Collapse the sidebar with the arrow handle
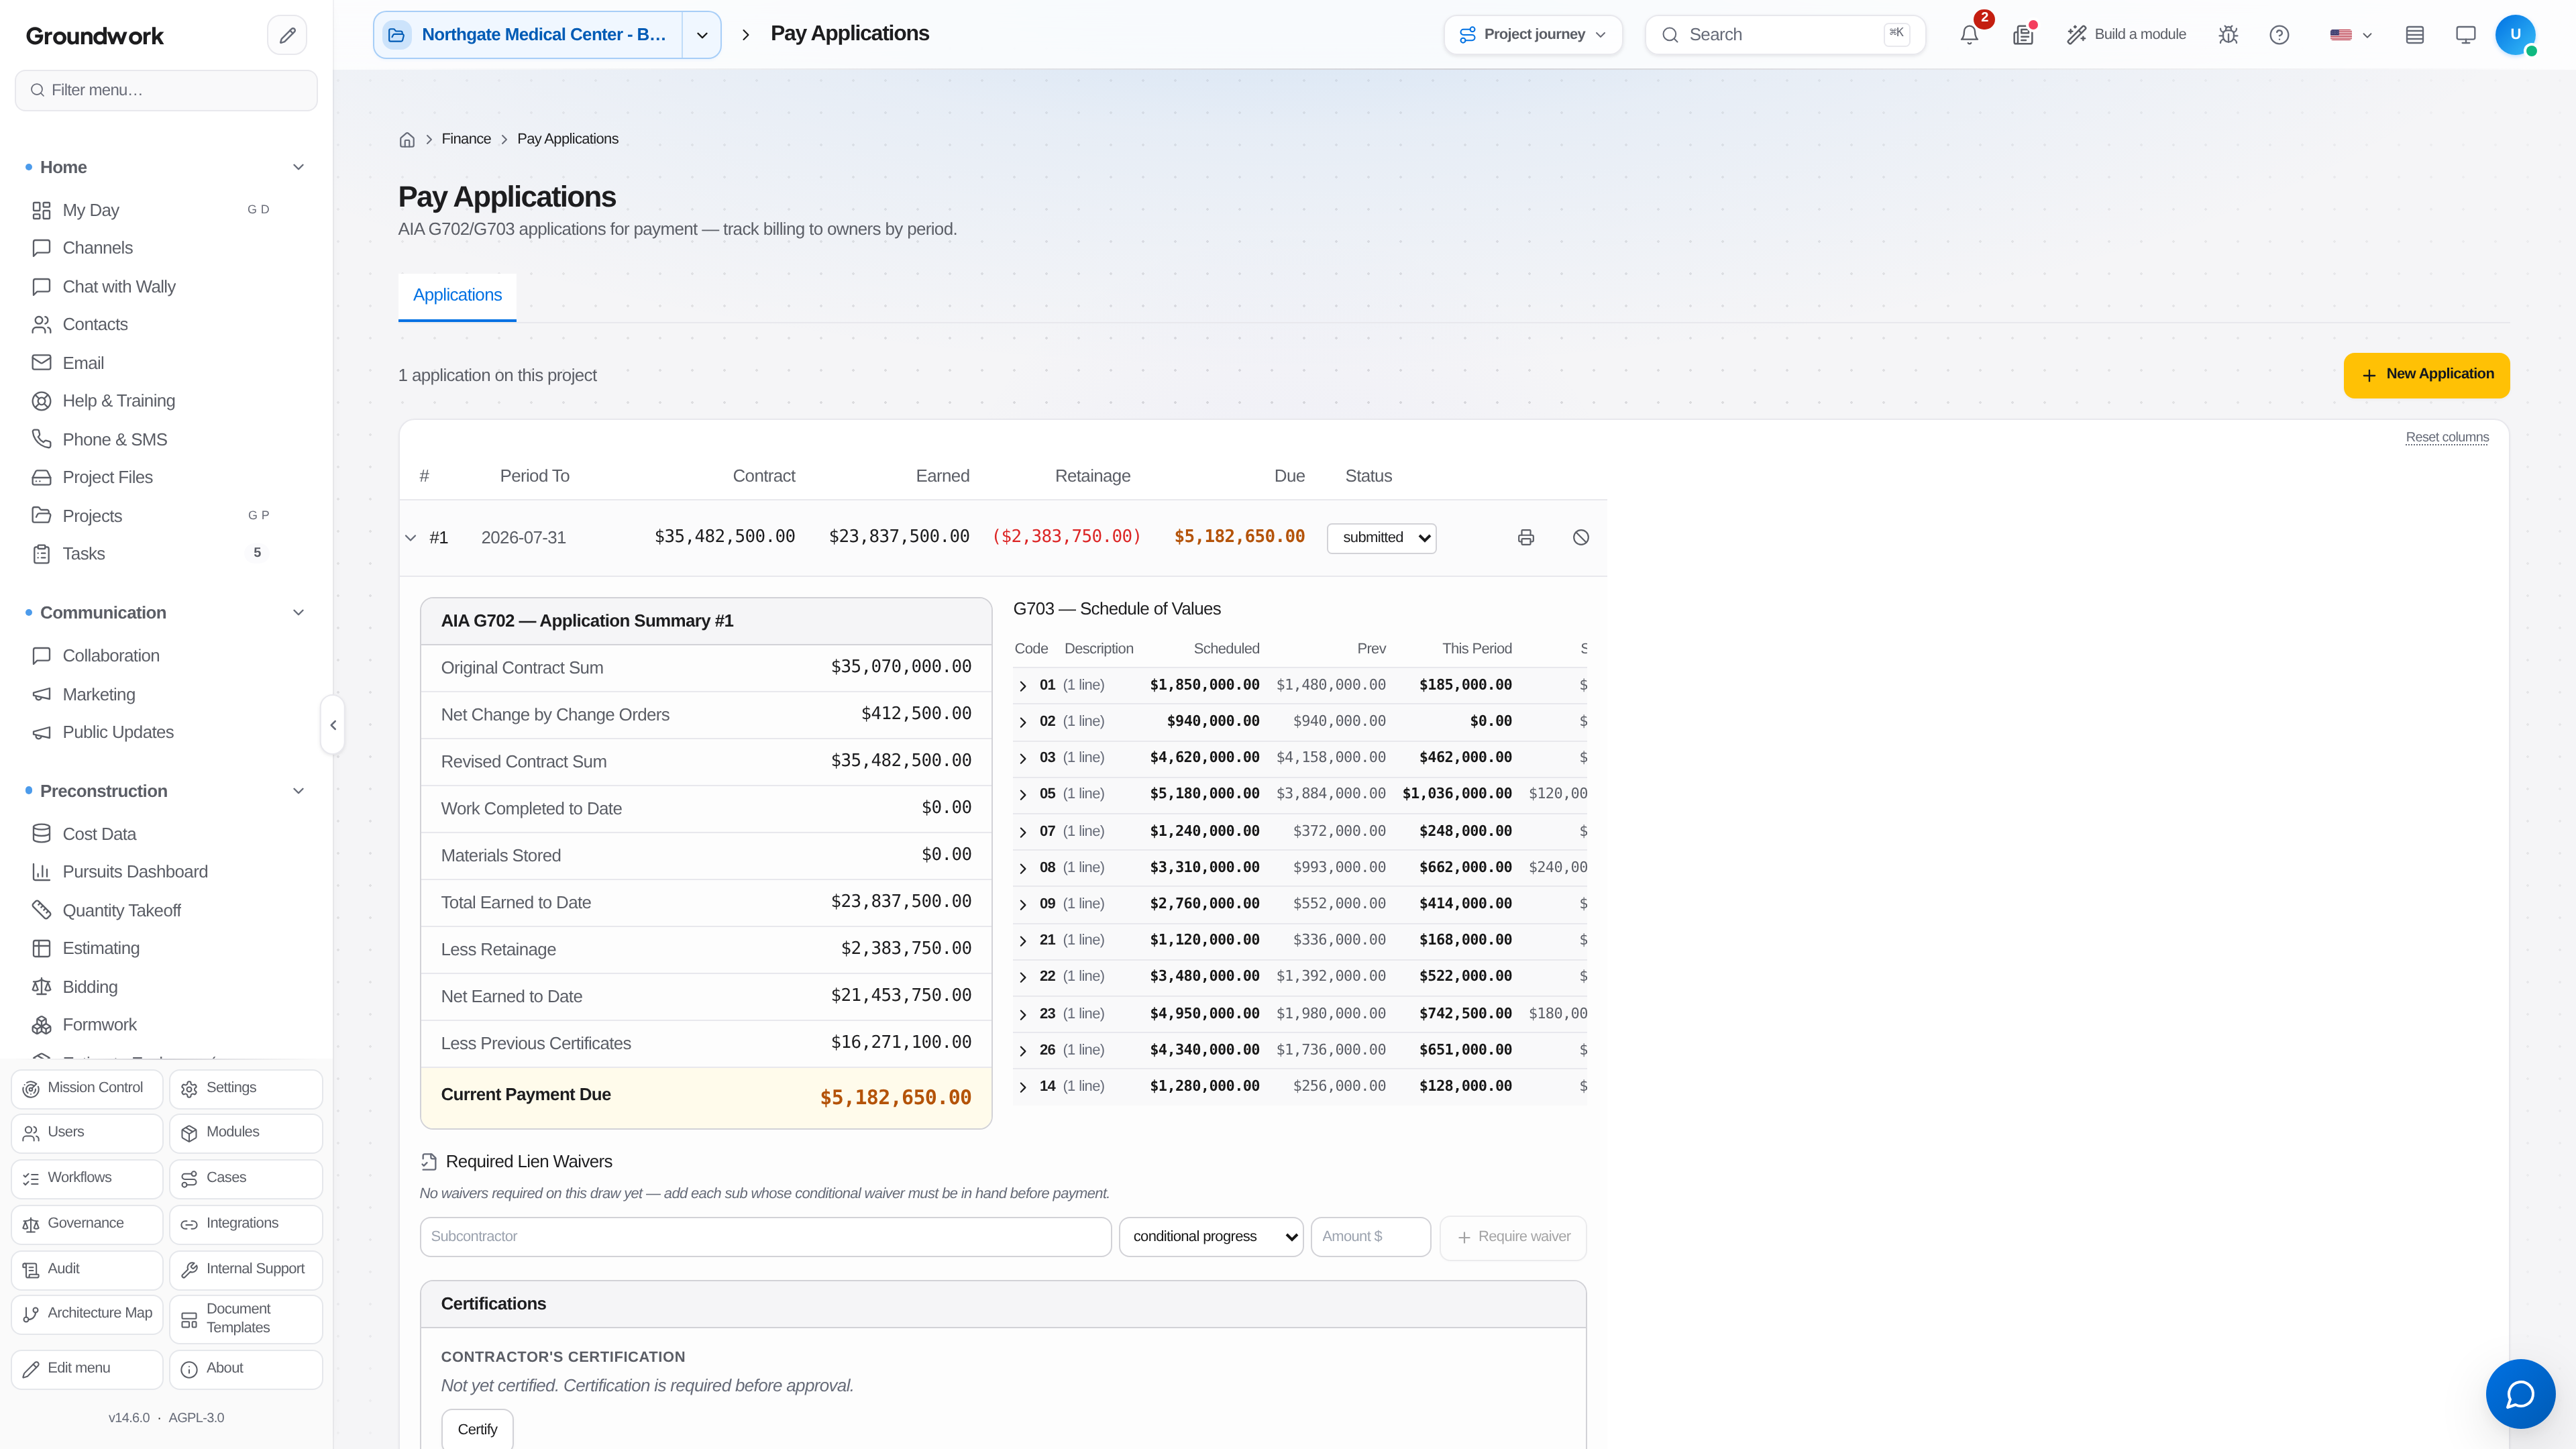 pos(333,725)
